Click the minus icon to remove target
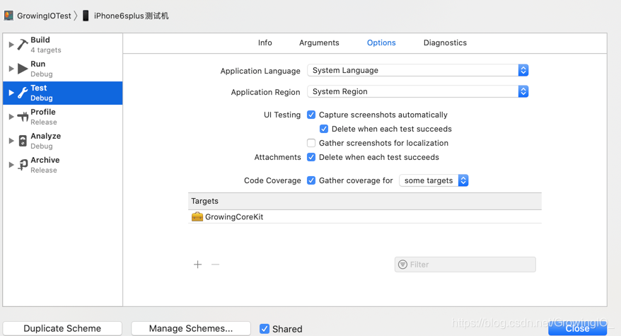 pos(216,265)
